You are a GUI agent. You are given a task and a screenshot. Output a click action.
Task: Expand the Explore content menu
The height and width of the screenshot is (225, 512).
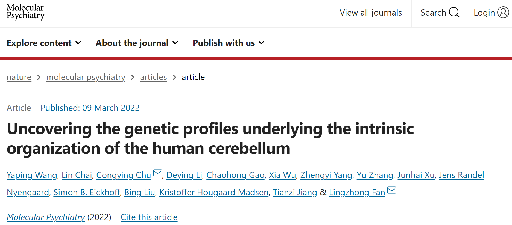coord(44,43)
